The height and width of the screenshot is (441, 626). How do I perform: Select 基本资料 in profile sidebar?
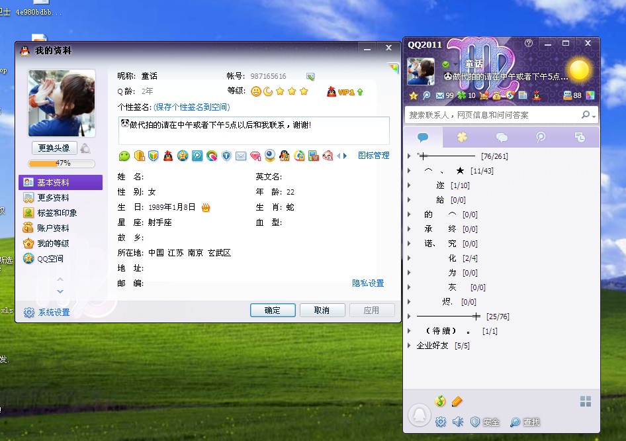60,183
